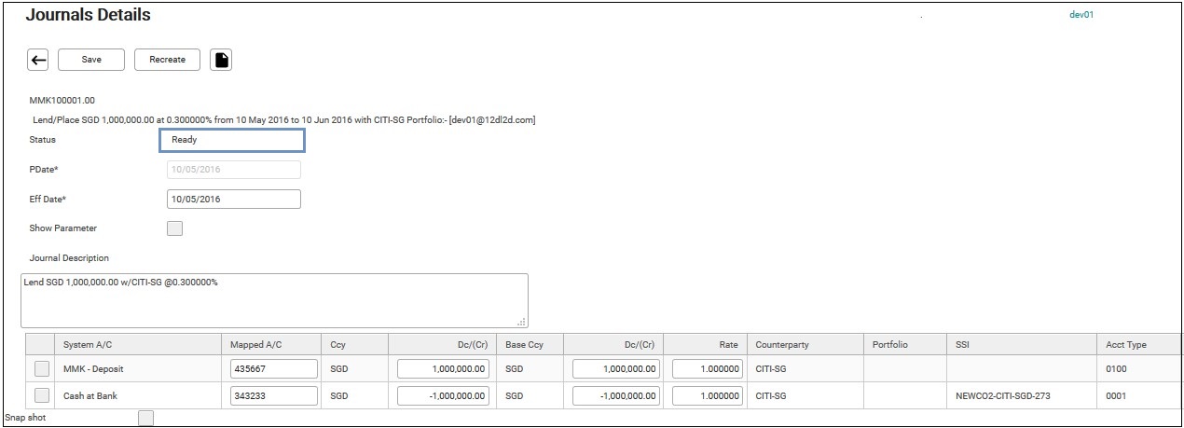Enable the Show Parameter checkbox
Image resolution: width=1184 pixels, height=428 pixels.
[x=174, y=228]
